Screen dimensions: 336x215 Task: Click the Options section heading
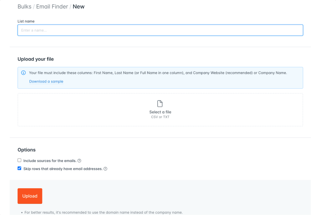click(27, 150)
